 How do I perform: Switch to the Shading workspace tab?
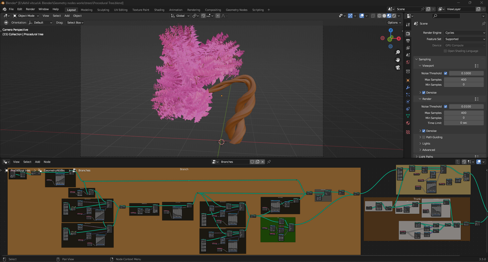[x=159, y=10]
